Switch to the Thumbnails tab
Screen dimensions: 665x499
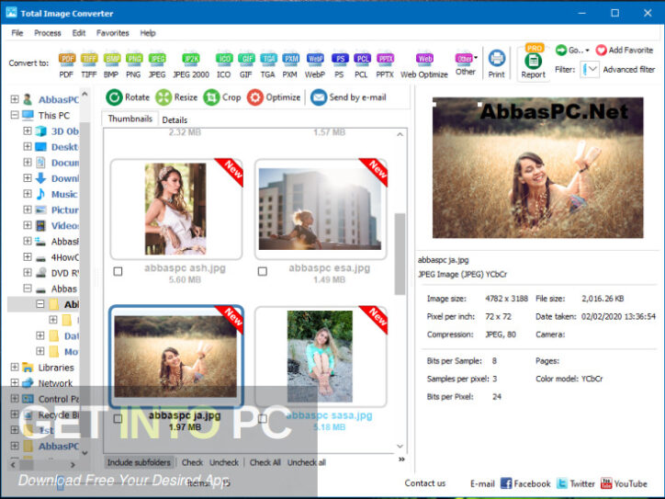(130, 119)
